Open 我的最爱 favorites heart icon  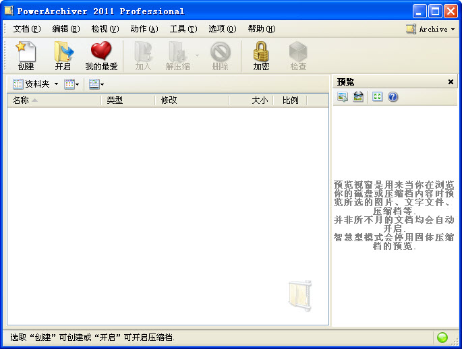[101, 55]
